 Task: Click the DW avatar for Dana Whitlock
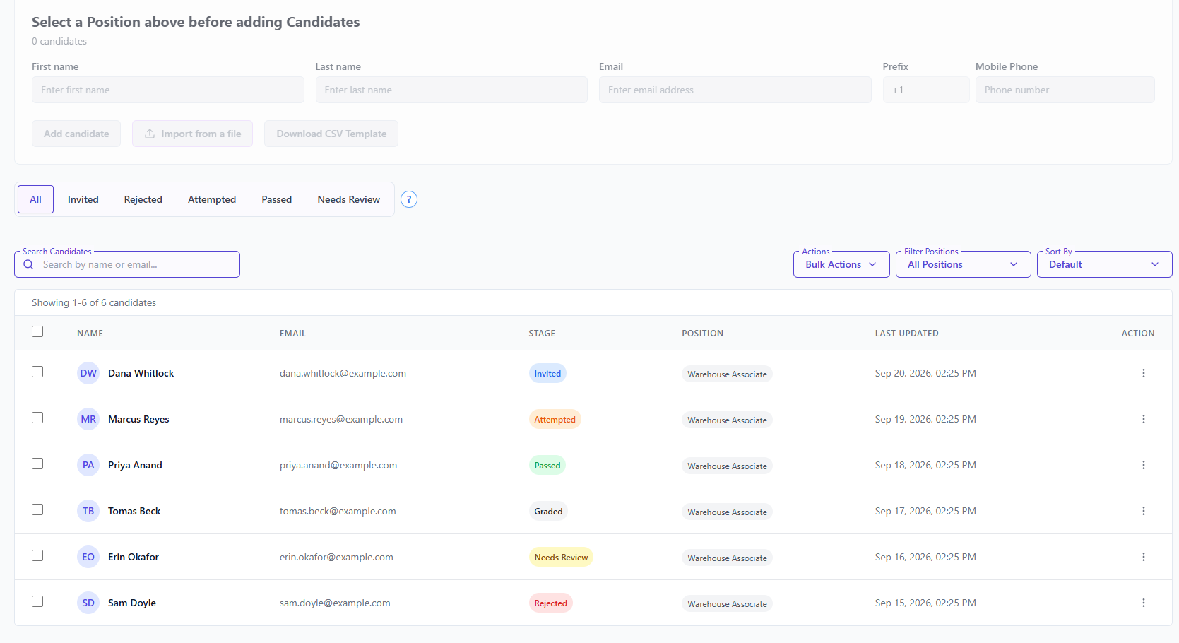pyautogui.click(x=88, y=373)
